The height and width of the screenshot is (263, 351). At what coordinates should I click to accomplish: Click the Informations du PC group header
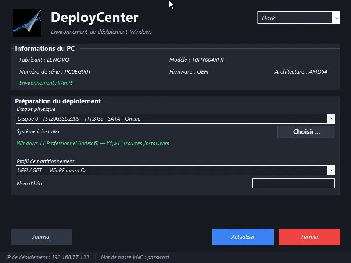(x=45, y=49)
